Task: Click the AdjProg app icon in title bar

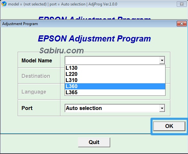Action: [4, 4]
